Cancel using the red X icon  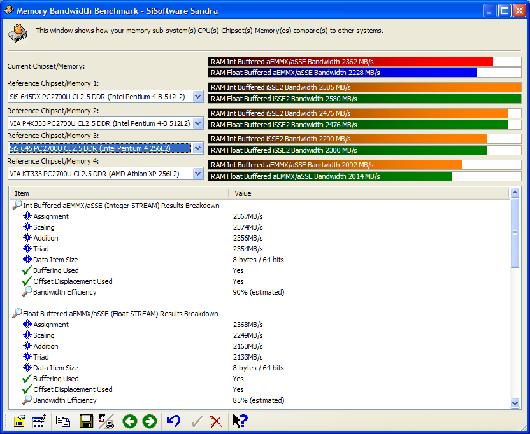pyautogui.click(x=216, y=421)
